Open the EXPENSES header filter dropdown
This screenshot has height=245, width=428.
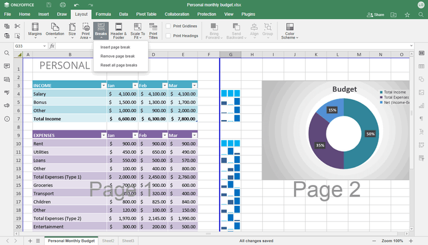(x=103, y=135)
